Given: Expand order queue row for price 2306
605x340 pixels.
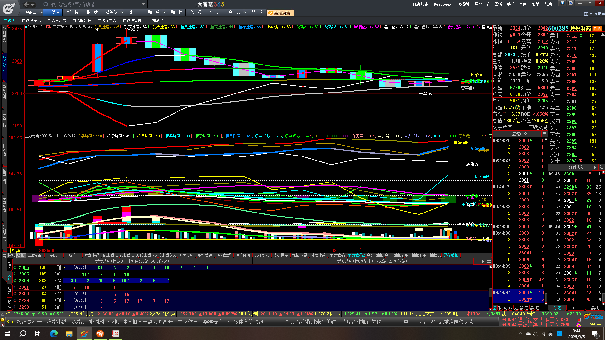Looking at the screenshot, I should [x=64, y=267].
